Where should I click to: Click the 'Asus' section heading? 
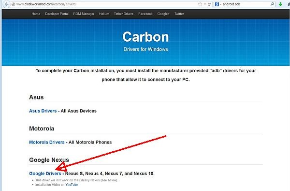(36, 97)
